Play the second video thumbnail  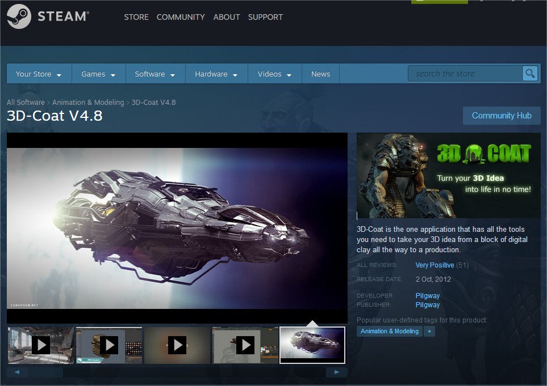108,345
